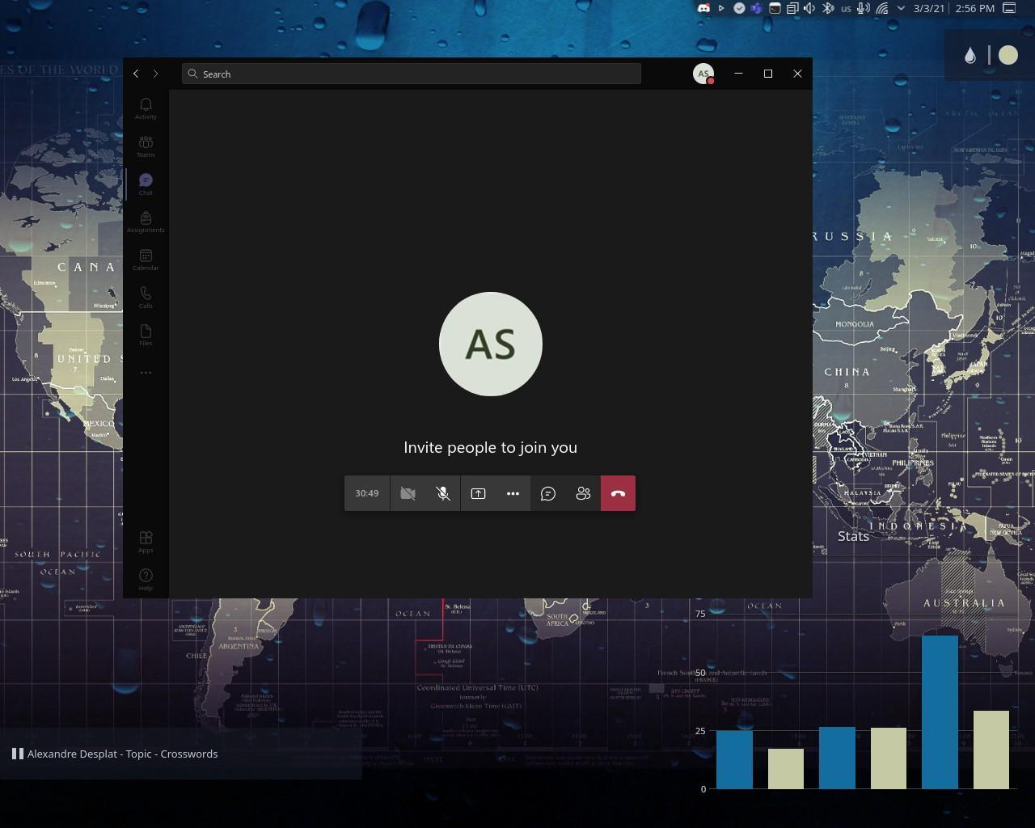Click the tallest blue bar in Stats chart
Image resolution: width=1035 pixels, height=828 pixels.
point(940,712)
